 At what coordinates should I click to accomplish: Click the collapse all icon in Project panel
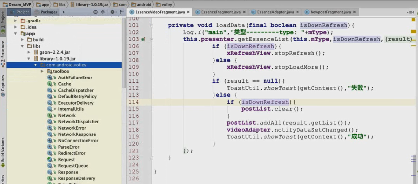click(103, 12)
